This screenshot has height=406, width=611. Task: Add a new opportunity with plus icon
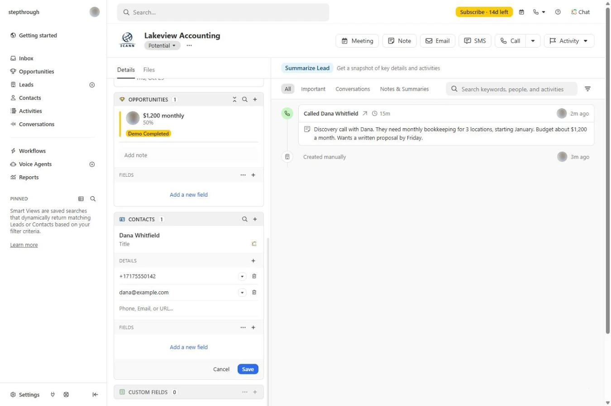coord(255,99)
